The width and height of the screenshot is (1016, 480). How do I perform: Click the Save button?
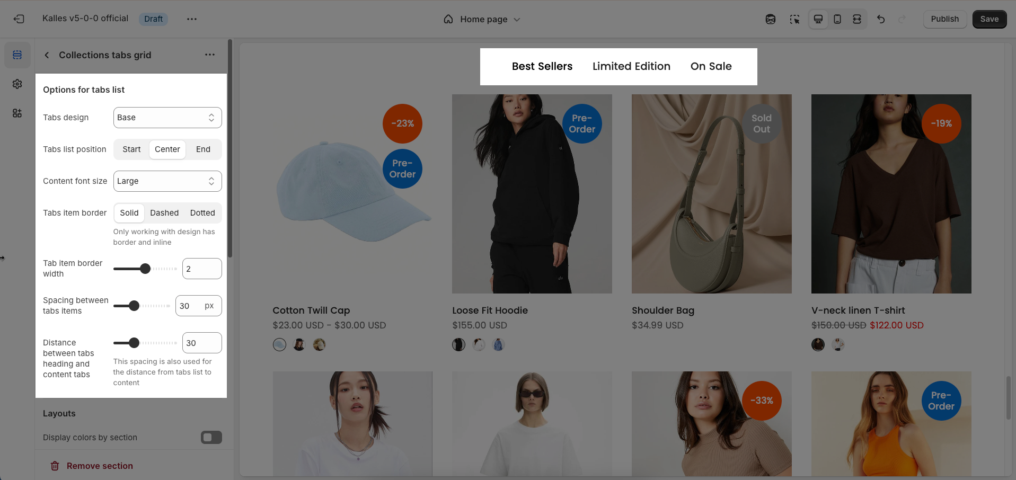coord(990,19)
